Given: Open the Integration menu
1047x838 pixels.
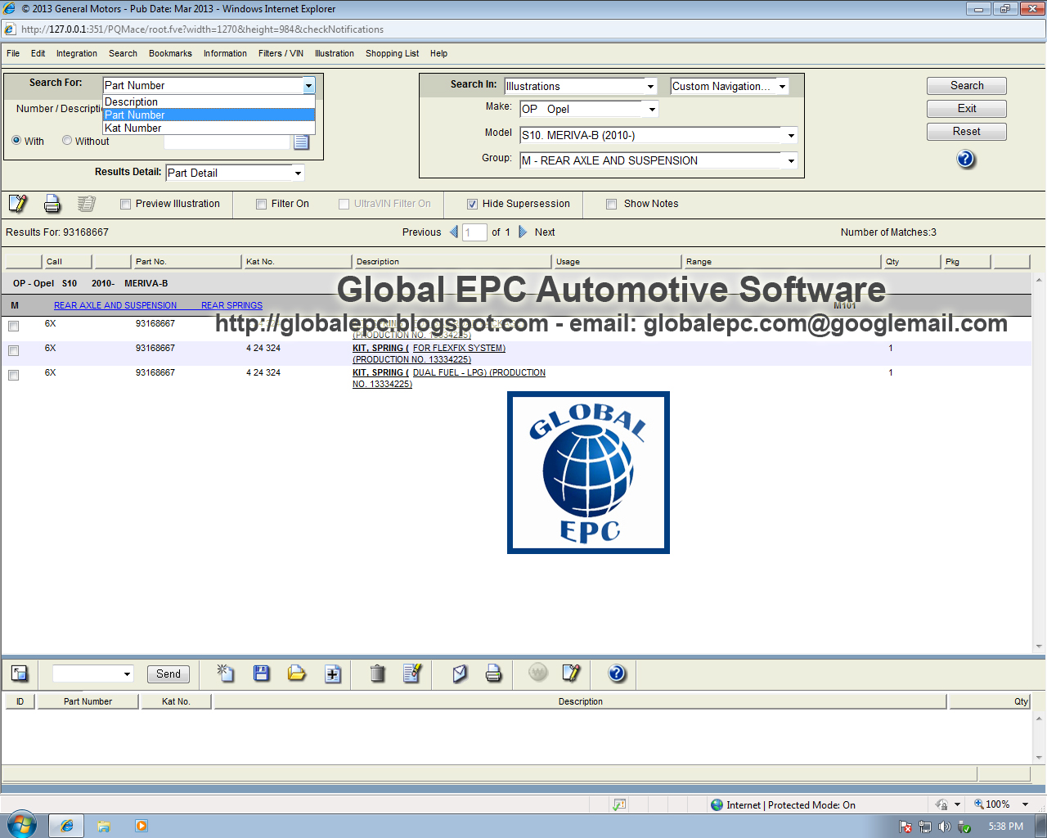Looking at the screenshot, I should 77,53.
